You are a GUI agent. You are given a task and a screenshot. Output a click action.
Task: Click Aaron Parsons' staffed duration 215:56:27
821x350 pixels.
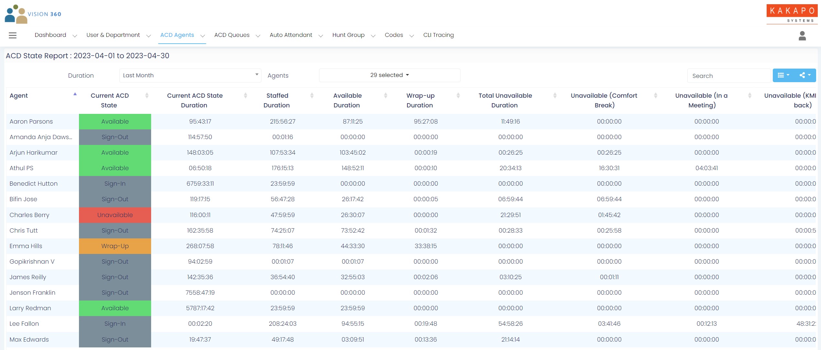(283, 122)
